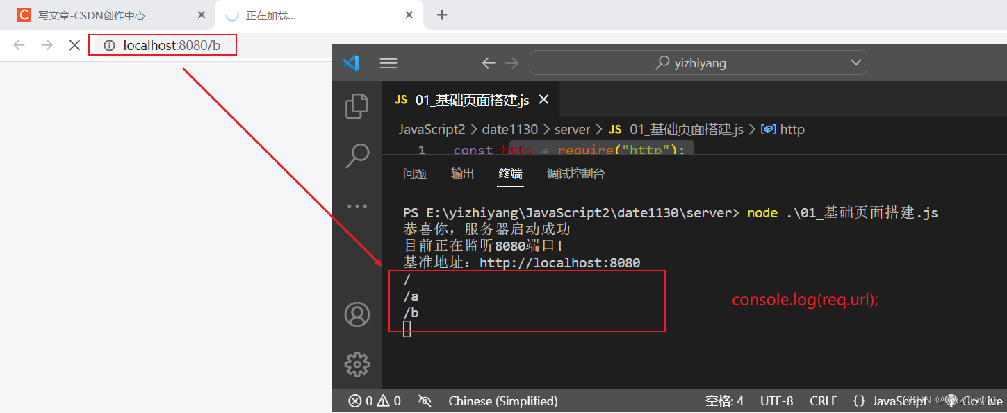Change line endings via CRLF
The image size is (1007, 413).
click(x=824, y=401)
